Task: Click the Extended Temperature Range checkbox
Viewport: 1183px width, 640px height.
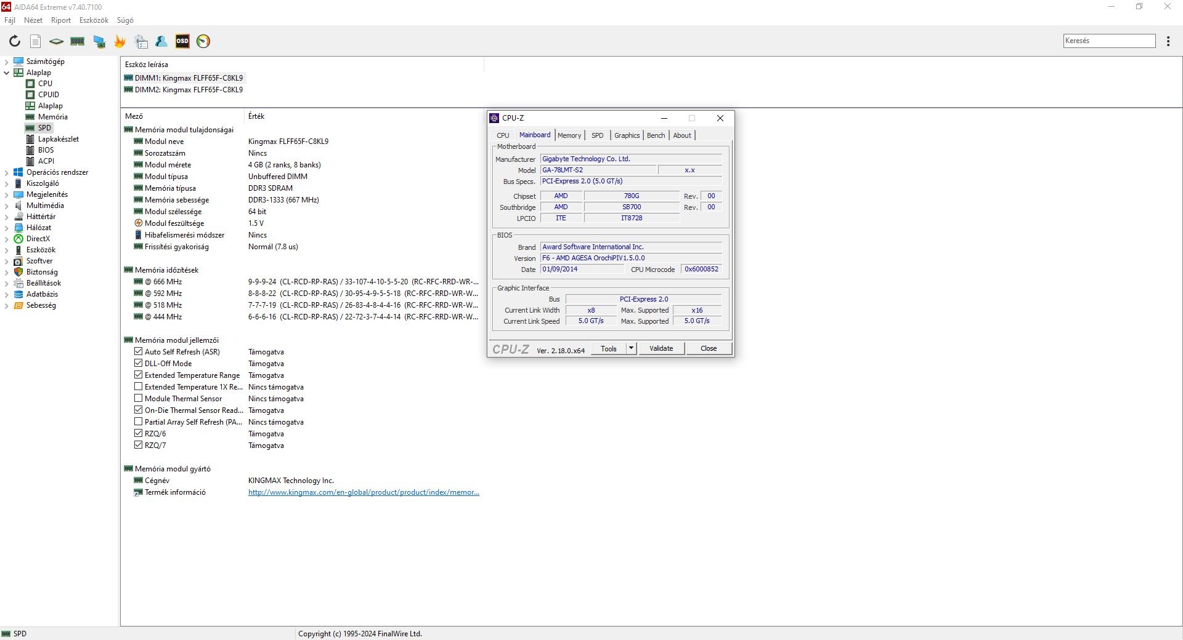Action: pyautogui.click(x=138, y=375)
